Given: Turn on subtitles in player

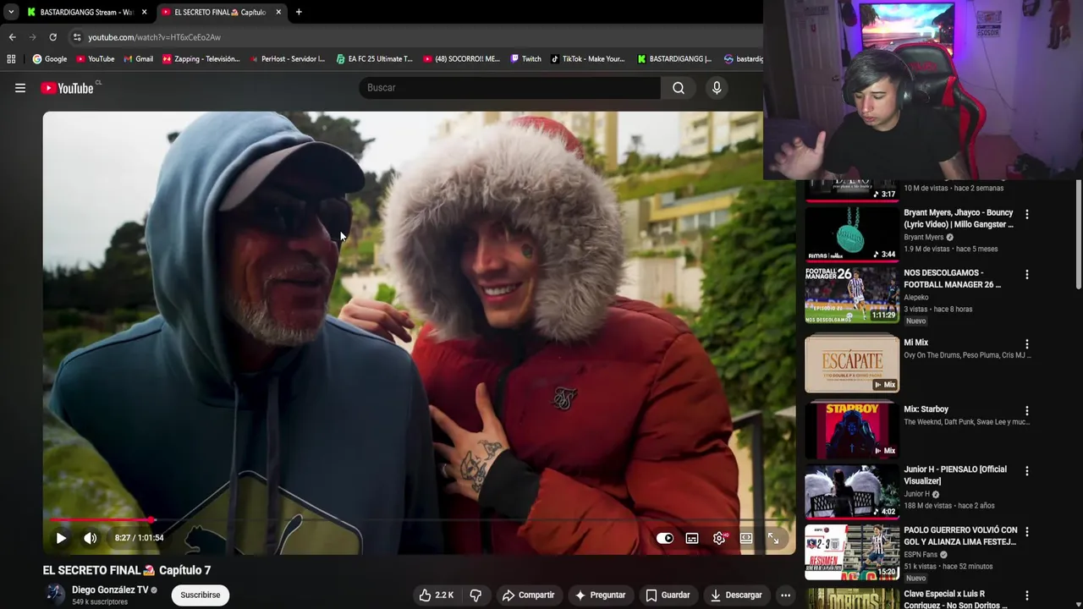Looking at the screenshot, I should [692, 538].
